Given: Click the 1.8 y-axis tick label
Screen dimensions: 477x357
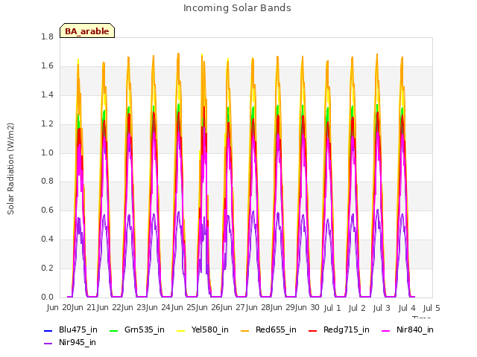Looking at the screenshot, I should pos(47,36).
